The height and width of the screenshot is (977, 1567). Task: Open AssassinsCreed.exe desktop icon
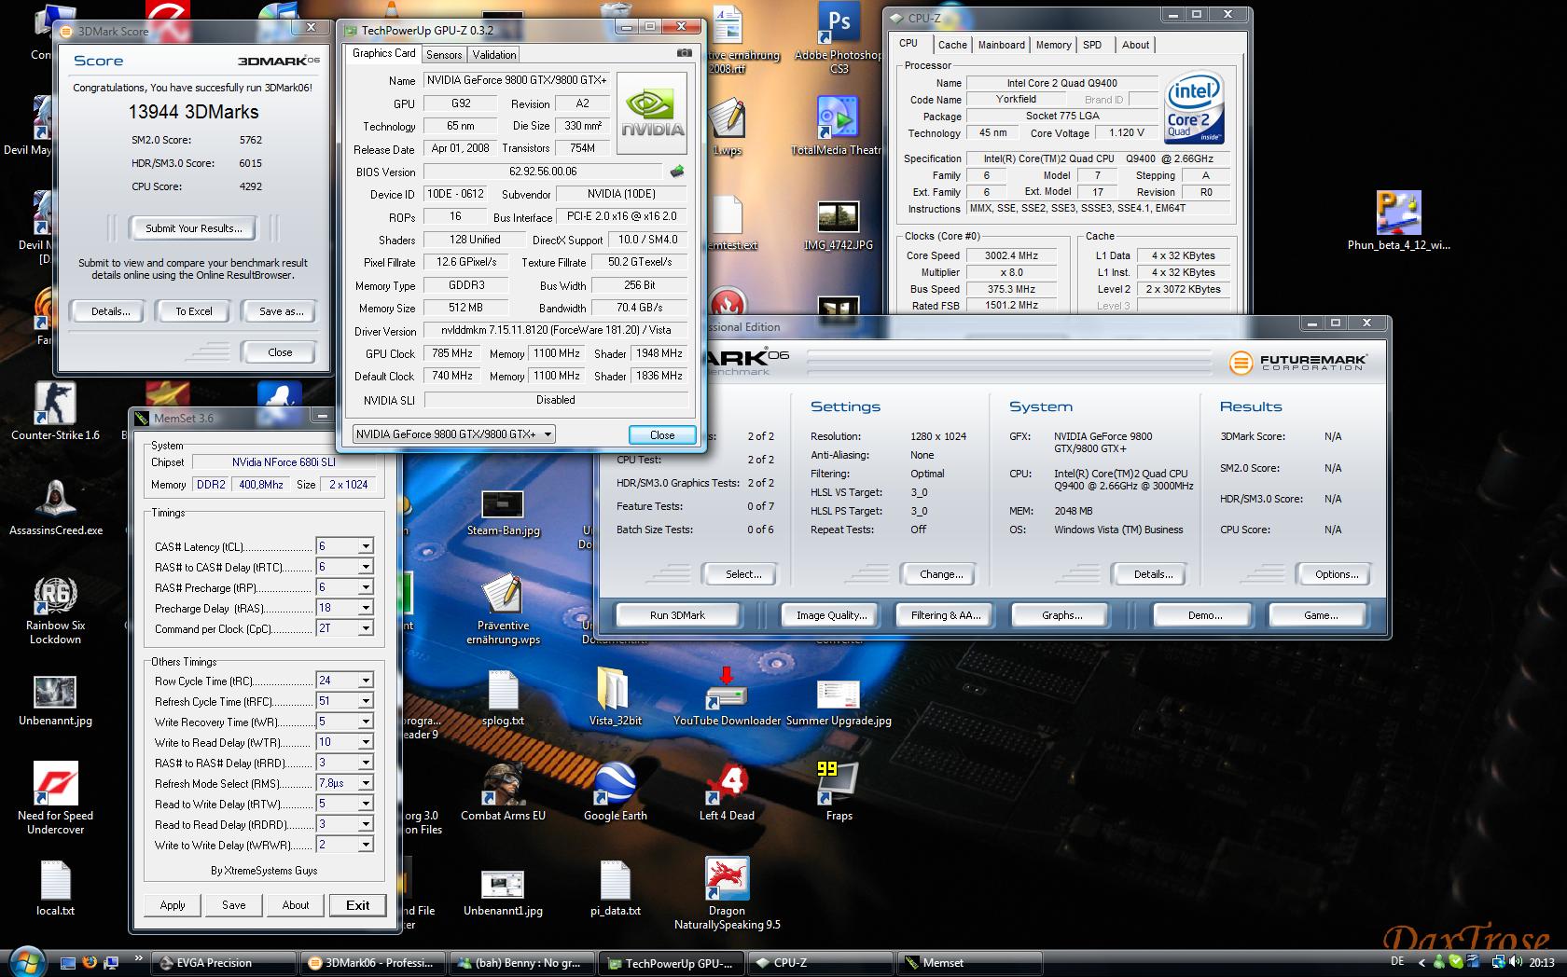coord(55,506)
